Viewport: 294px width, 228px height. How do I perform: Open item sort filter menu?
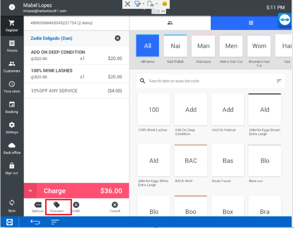279,81
